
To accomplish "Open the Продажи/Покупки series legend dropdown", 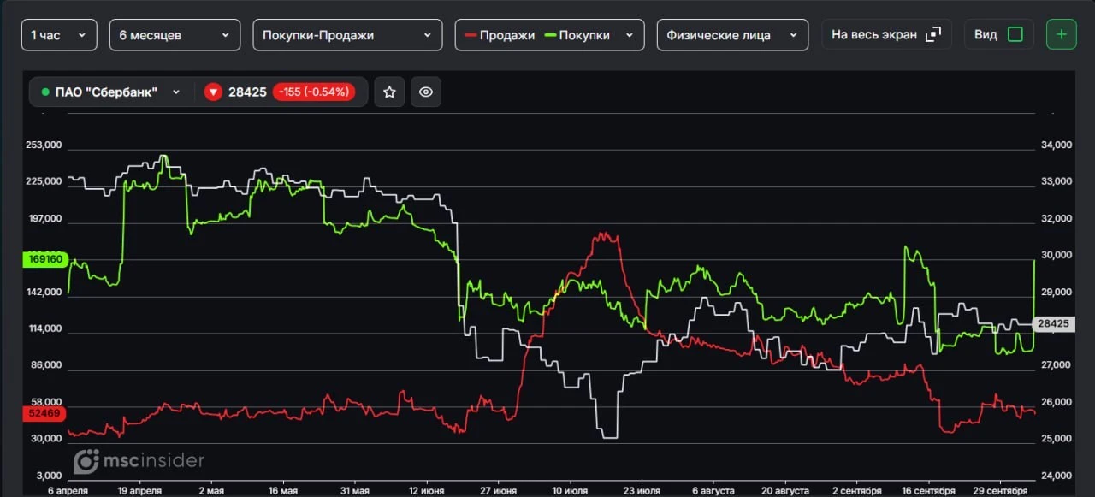I will (x=549, y=35).
